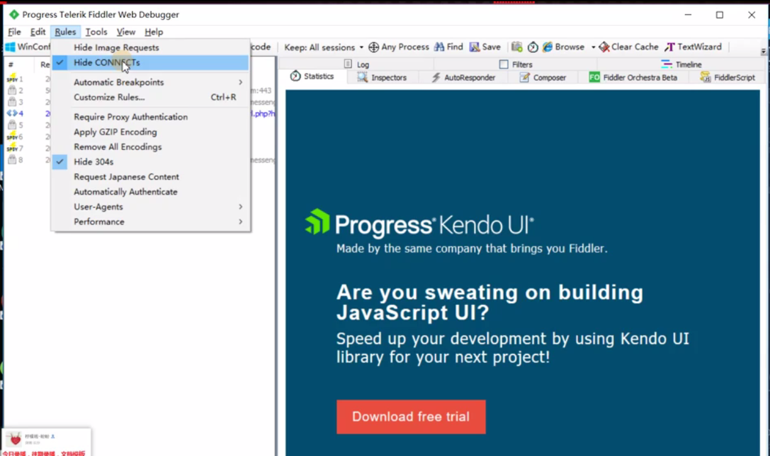The width and height of the screenshot is (770, 456).
Task: Click the Any Process crosshair icon
Action: pos(373,47)
